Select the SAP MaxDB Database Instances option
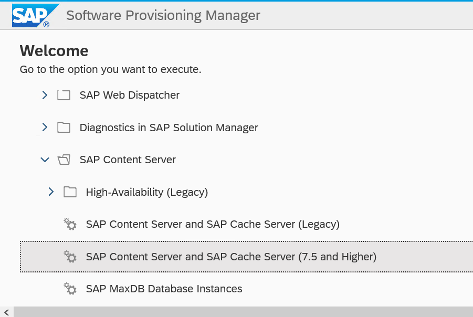Viewport: 473px width, 317px height. click(164, 289)
